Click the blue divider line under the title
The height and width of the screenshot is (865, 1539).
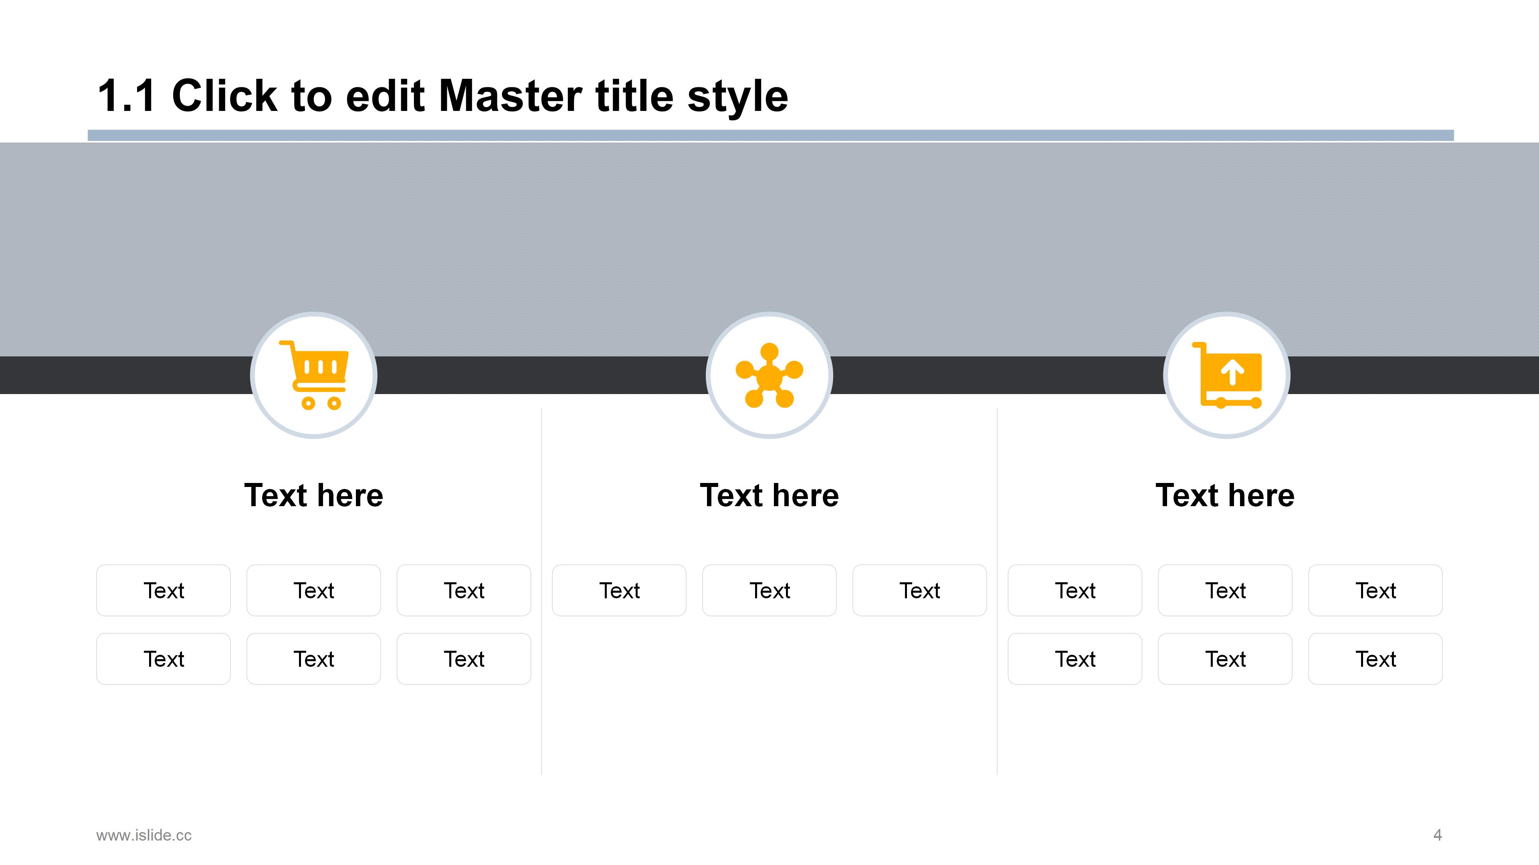click(771, 135)
